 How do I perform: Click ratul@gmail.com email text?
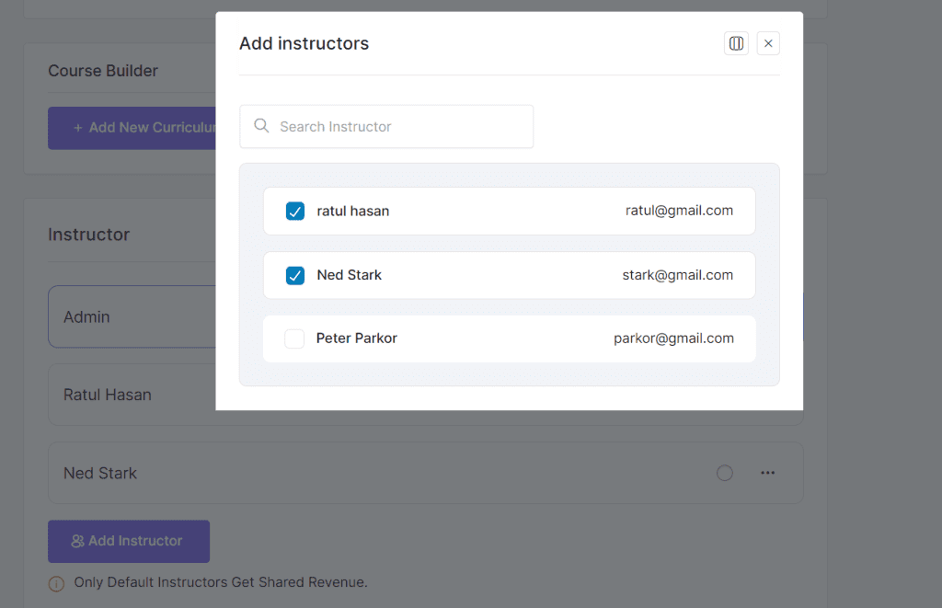(679, 211)
